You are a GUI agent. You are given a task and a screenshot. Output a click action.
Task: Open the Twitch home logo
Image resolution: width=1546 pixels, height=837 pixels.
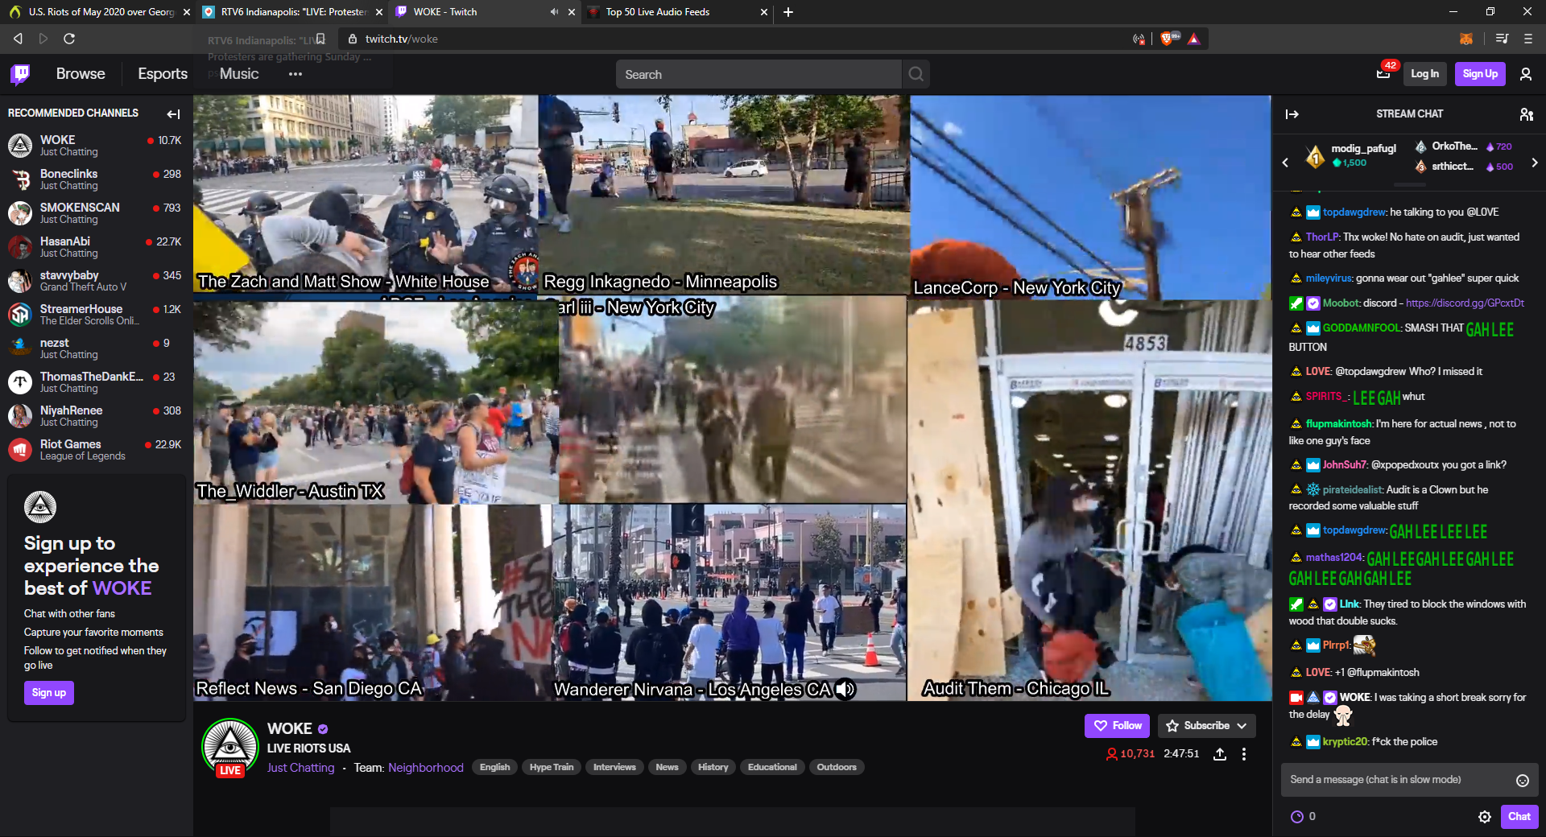pyautogui.click(x=21, y=74)
